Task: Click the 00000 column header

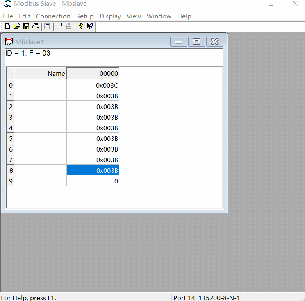Action: coord(93,74)
